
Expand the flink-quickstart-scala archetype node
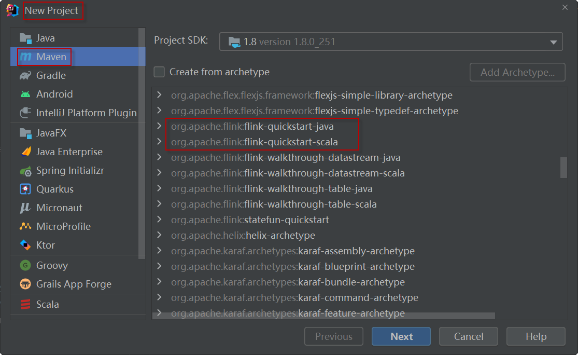(159, 142)
